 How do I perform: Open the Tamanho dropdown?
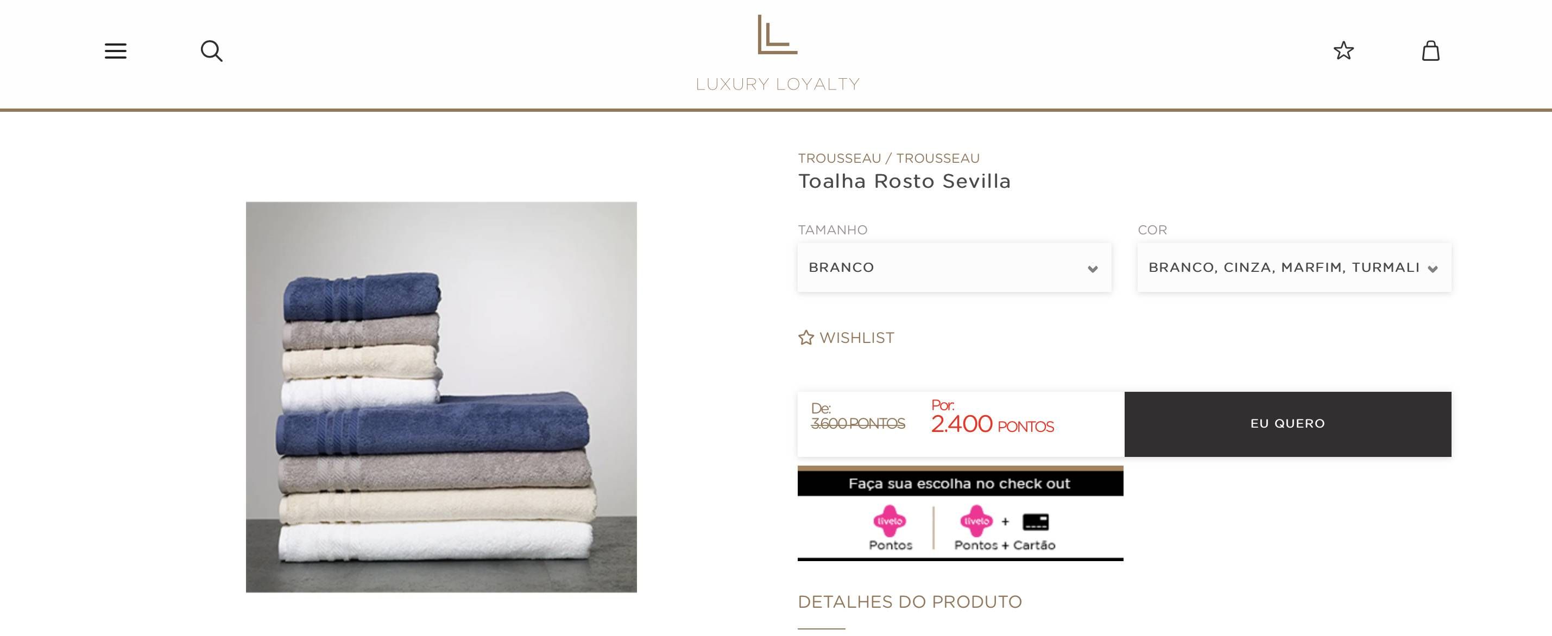tap(954, 268)
